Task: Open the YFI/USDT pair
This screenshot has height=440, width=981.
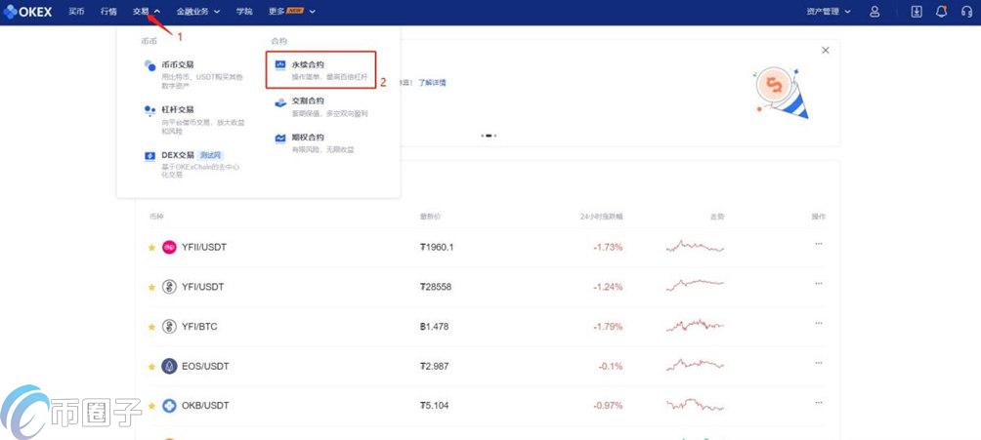Action: pyautogui.click(x=202, y=287)
